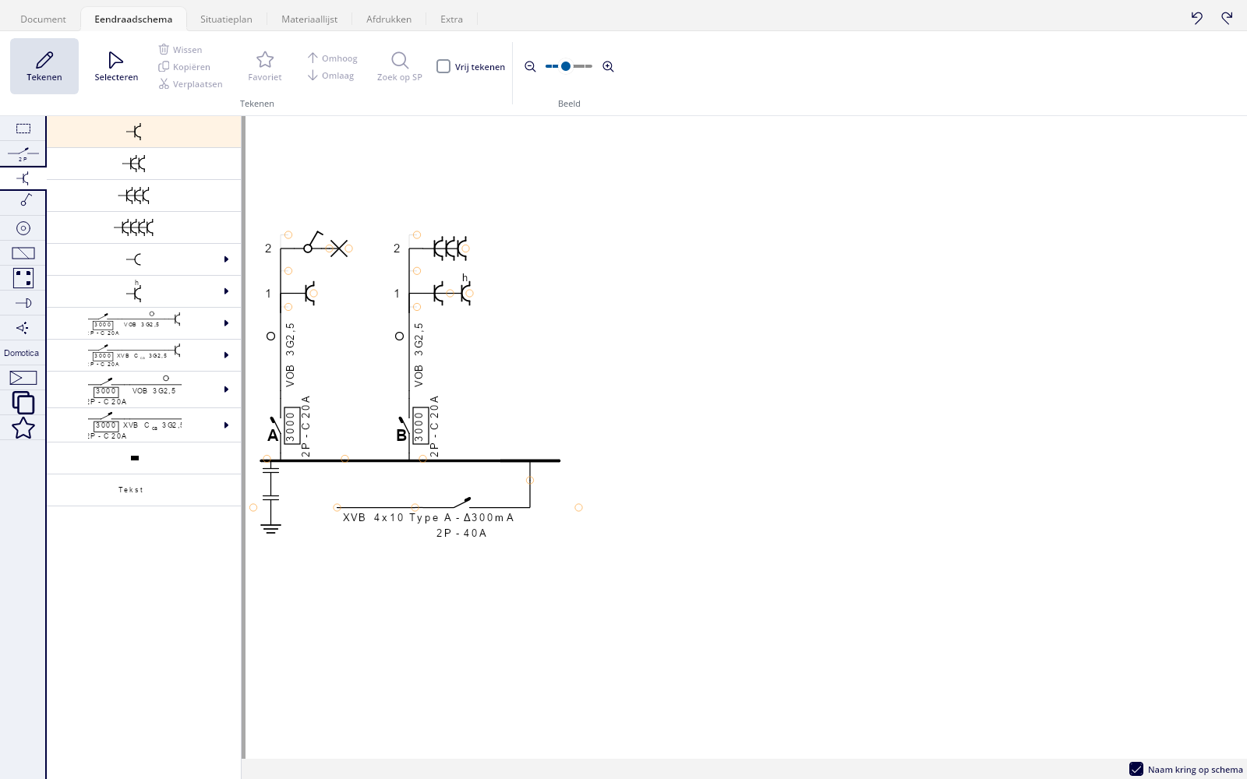Adjust the Beeld zoom slider

pyautogui.click(x=569, y=66)
